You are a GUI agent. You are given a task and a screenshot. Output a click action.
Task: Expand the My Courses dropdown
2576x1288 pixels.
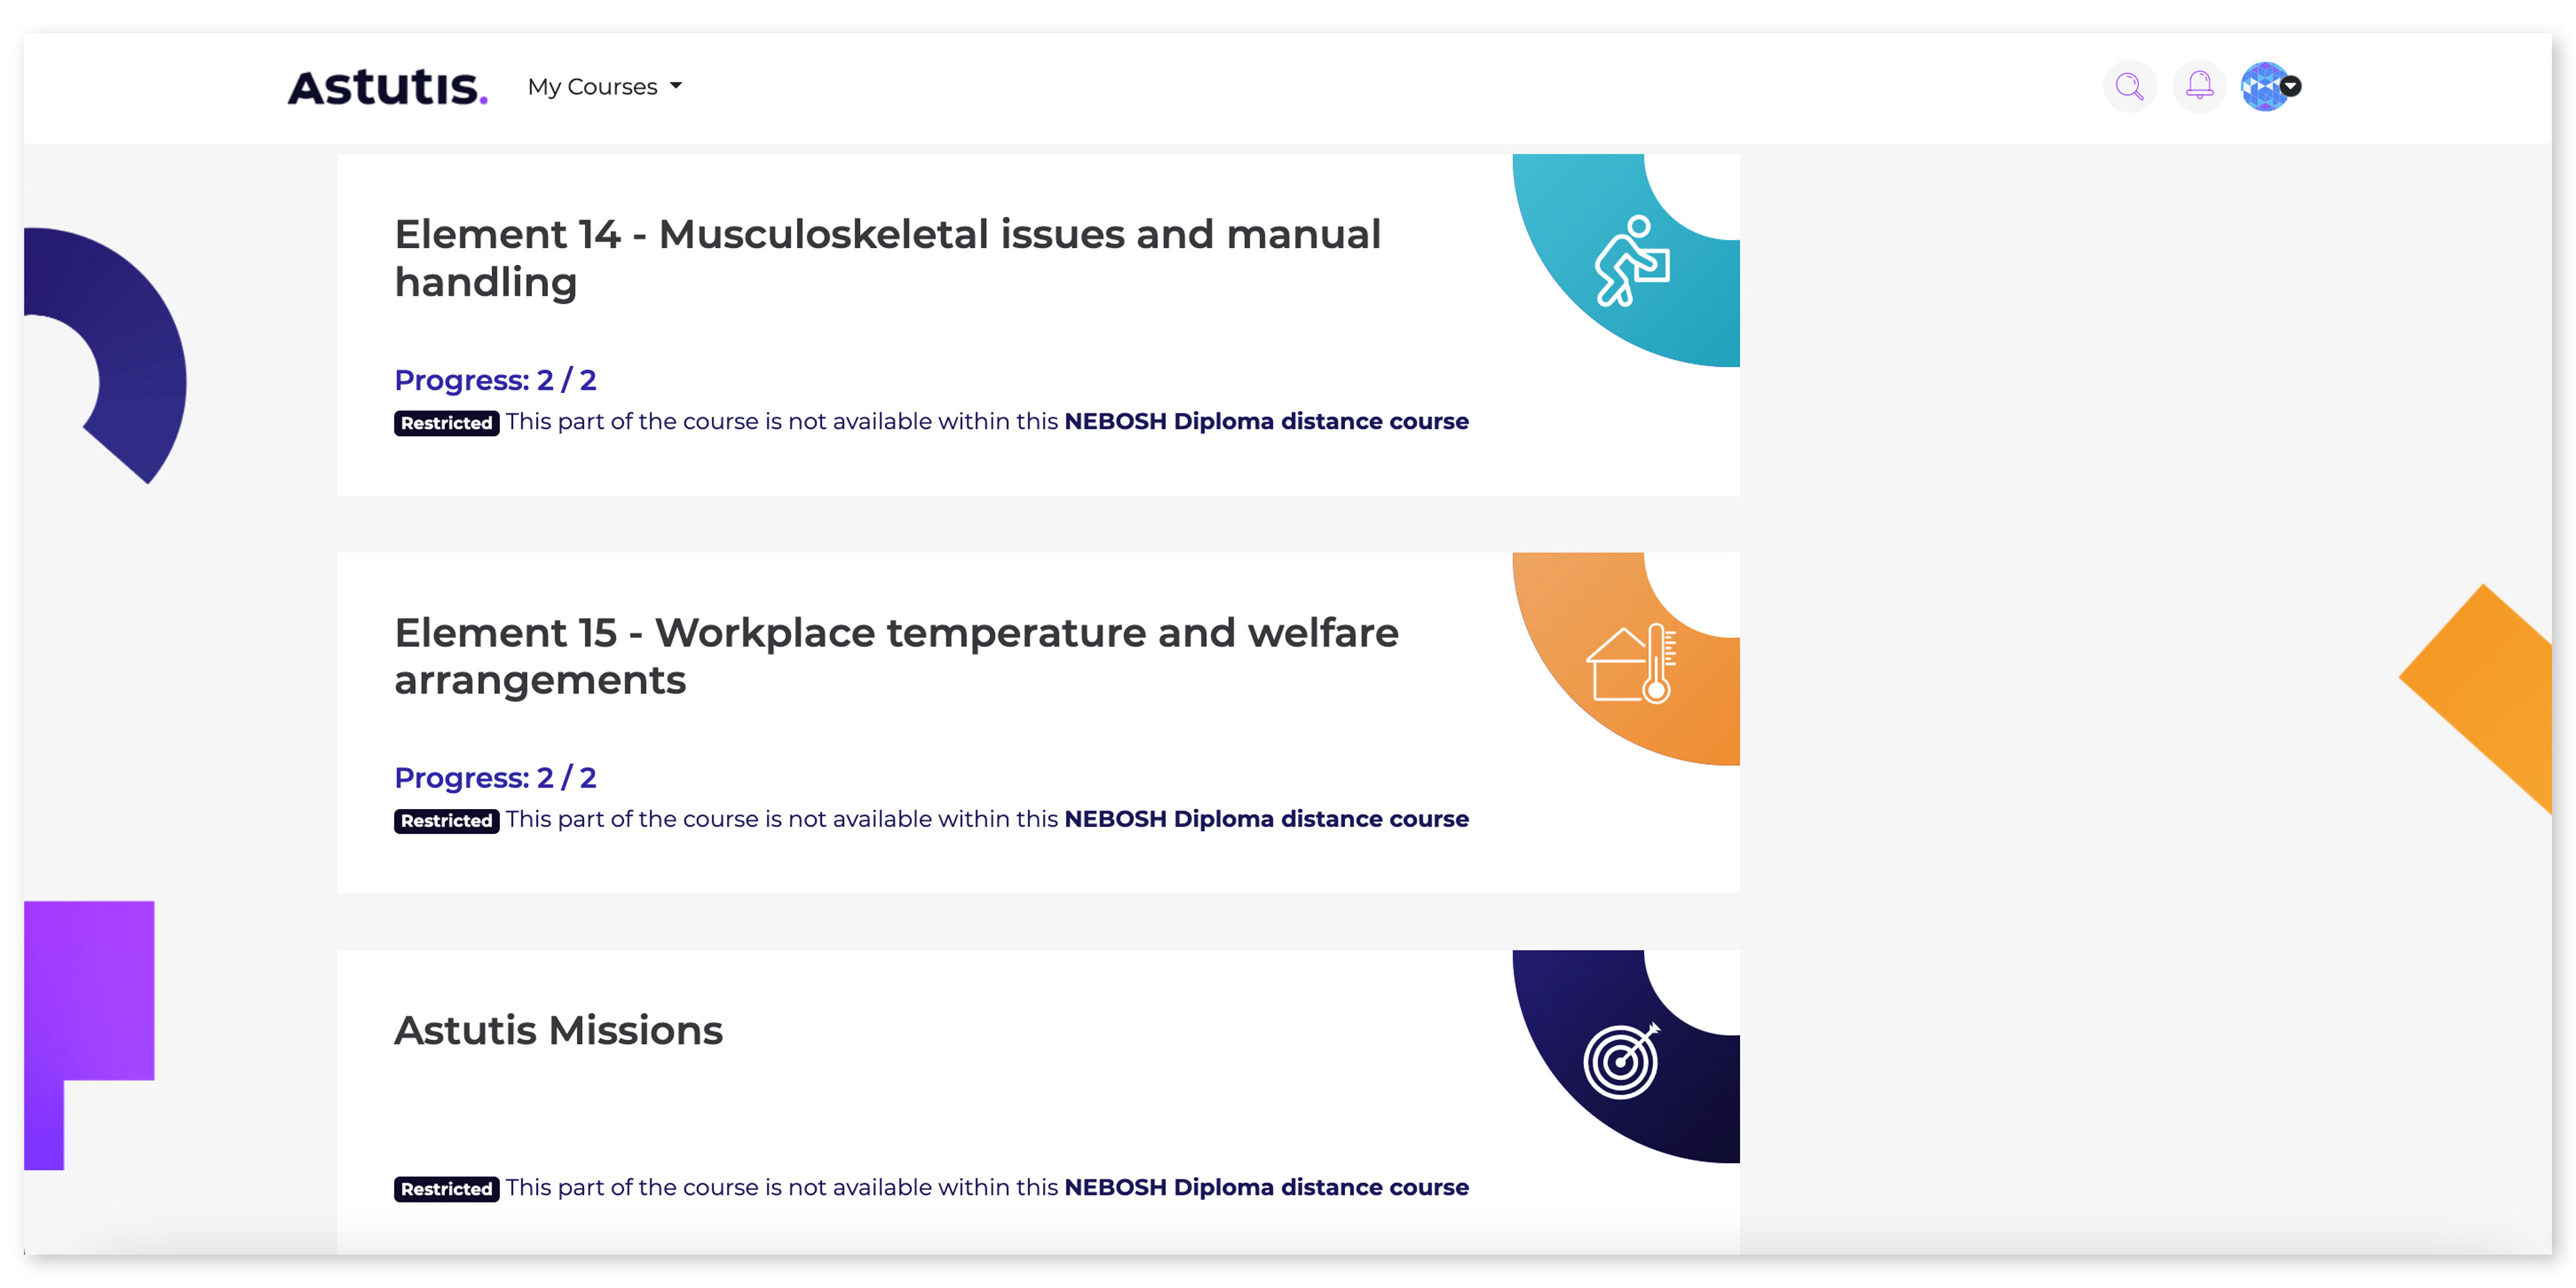[x=605, y=87]
